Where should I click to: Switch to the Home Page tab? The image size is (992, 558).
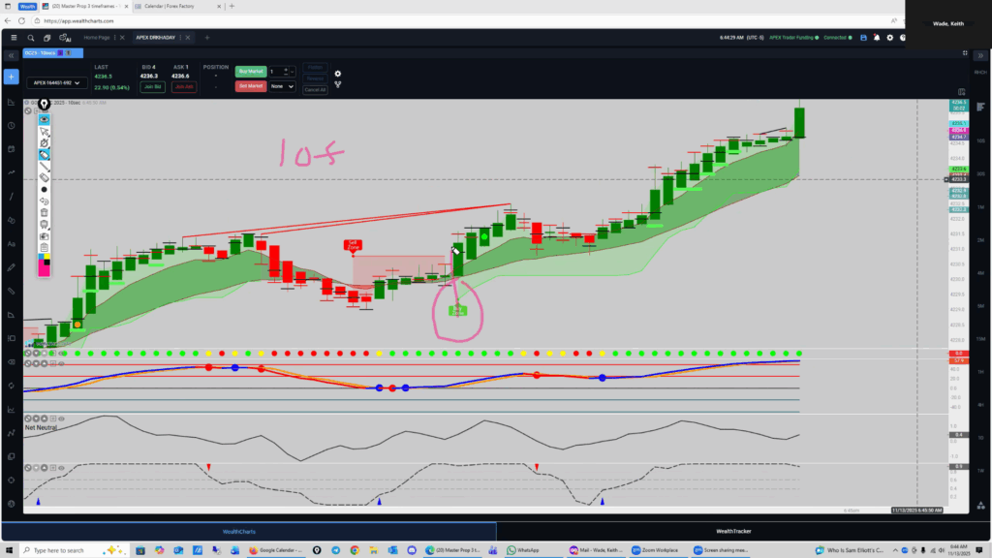tap(97, 38)
